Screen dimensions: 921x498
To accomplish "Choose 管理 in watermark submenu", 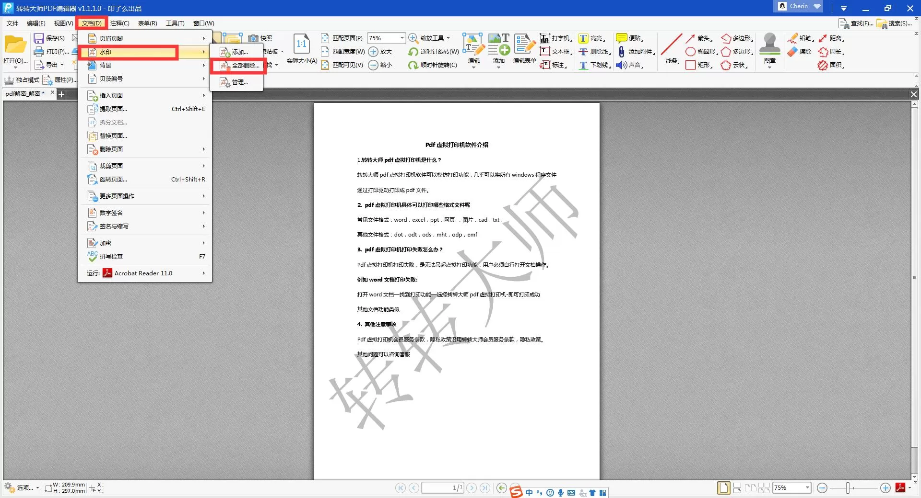I will pos(237,82).
